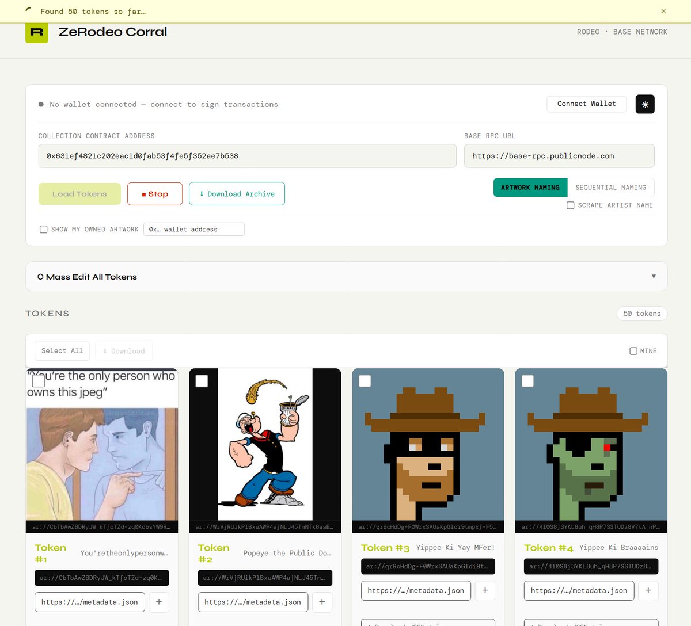The height and width of the screenshot is (626, 691).
Task: Open the Popeye artwork thumbnail
Action: point(265,444)
